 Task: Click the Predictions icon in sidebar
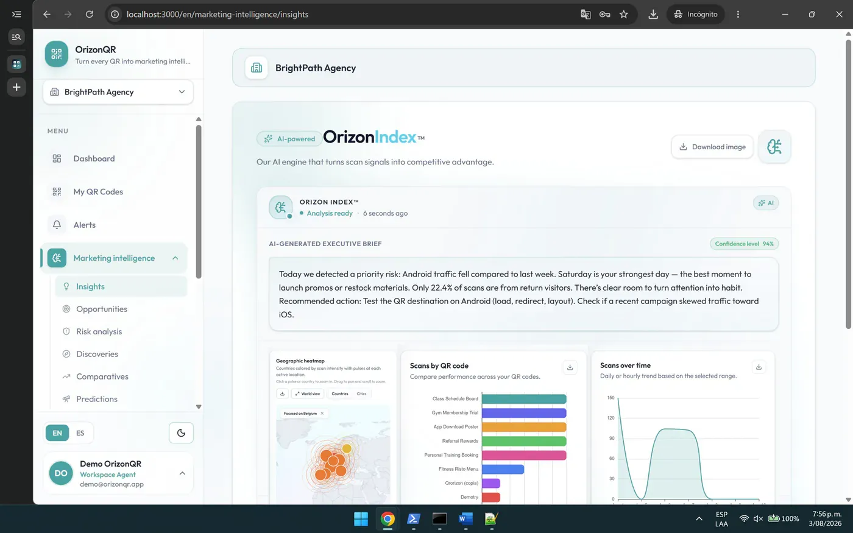tap(66, 399)
